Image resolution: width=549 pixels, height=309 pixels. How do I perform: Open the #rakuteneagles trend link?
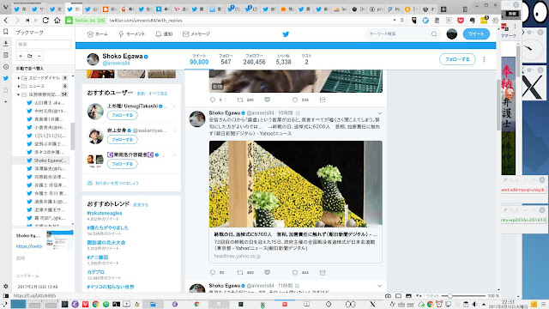(105, 213)
